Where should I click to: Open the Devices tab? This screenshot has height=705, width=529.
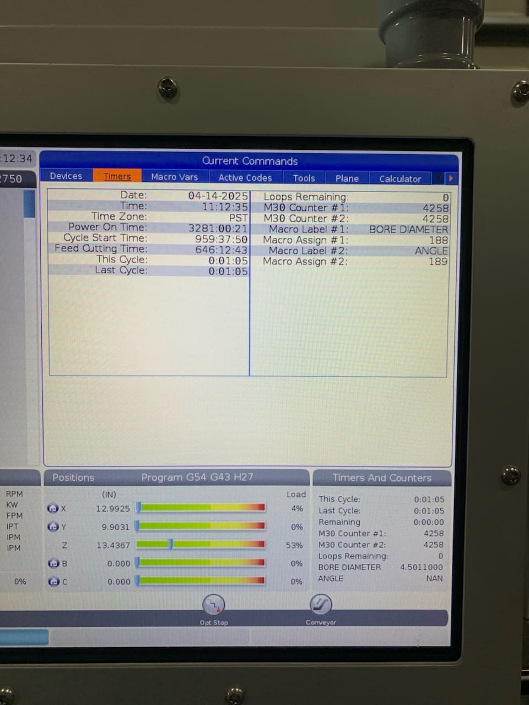pos(66,176)
